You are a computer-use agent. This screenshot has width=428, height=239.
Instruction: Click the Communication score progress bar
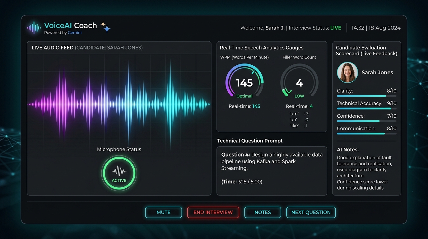[x=367, y=134]
